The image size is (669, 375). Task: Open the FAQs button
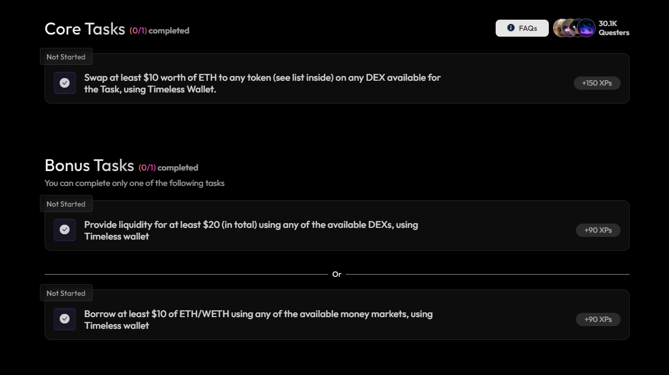522,28
